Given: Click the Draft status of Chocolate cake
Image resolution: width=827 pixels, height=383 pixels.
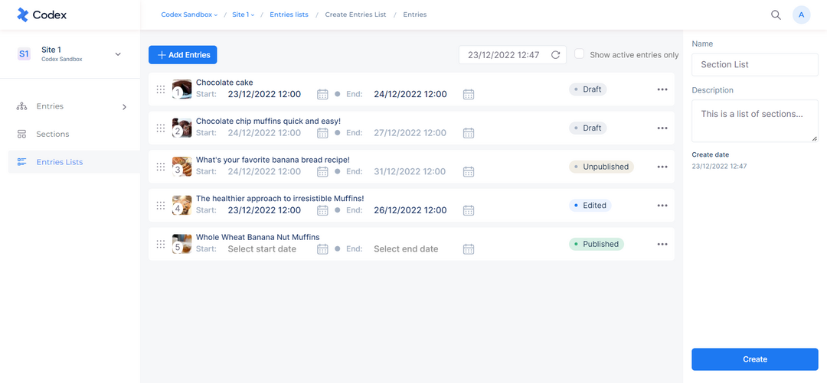Looking at the screenshot, I should pyautogui.click(x=588, y=89).
